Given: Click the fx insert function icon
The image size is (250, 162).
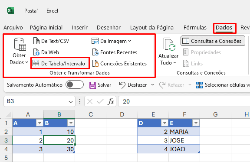Looking at the screenshot, I should pos(111,101).
